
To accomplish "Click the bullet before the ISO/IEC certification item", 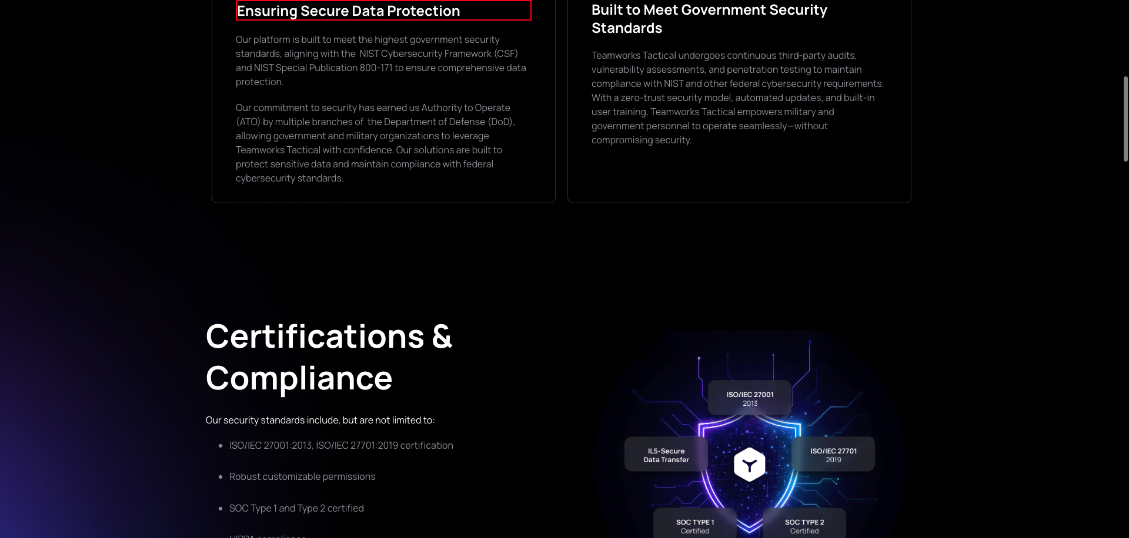I will [221, 446].
